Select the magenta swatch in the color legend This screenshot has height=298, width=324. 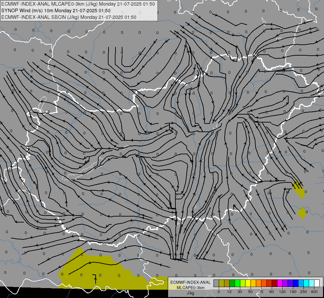pos(280,283)
